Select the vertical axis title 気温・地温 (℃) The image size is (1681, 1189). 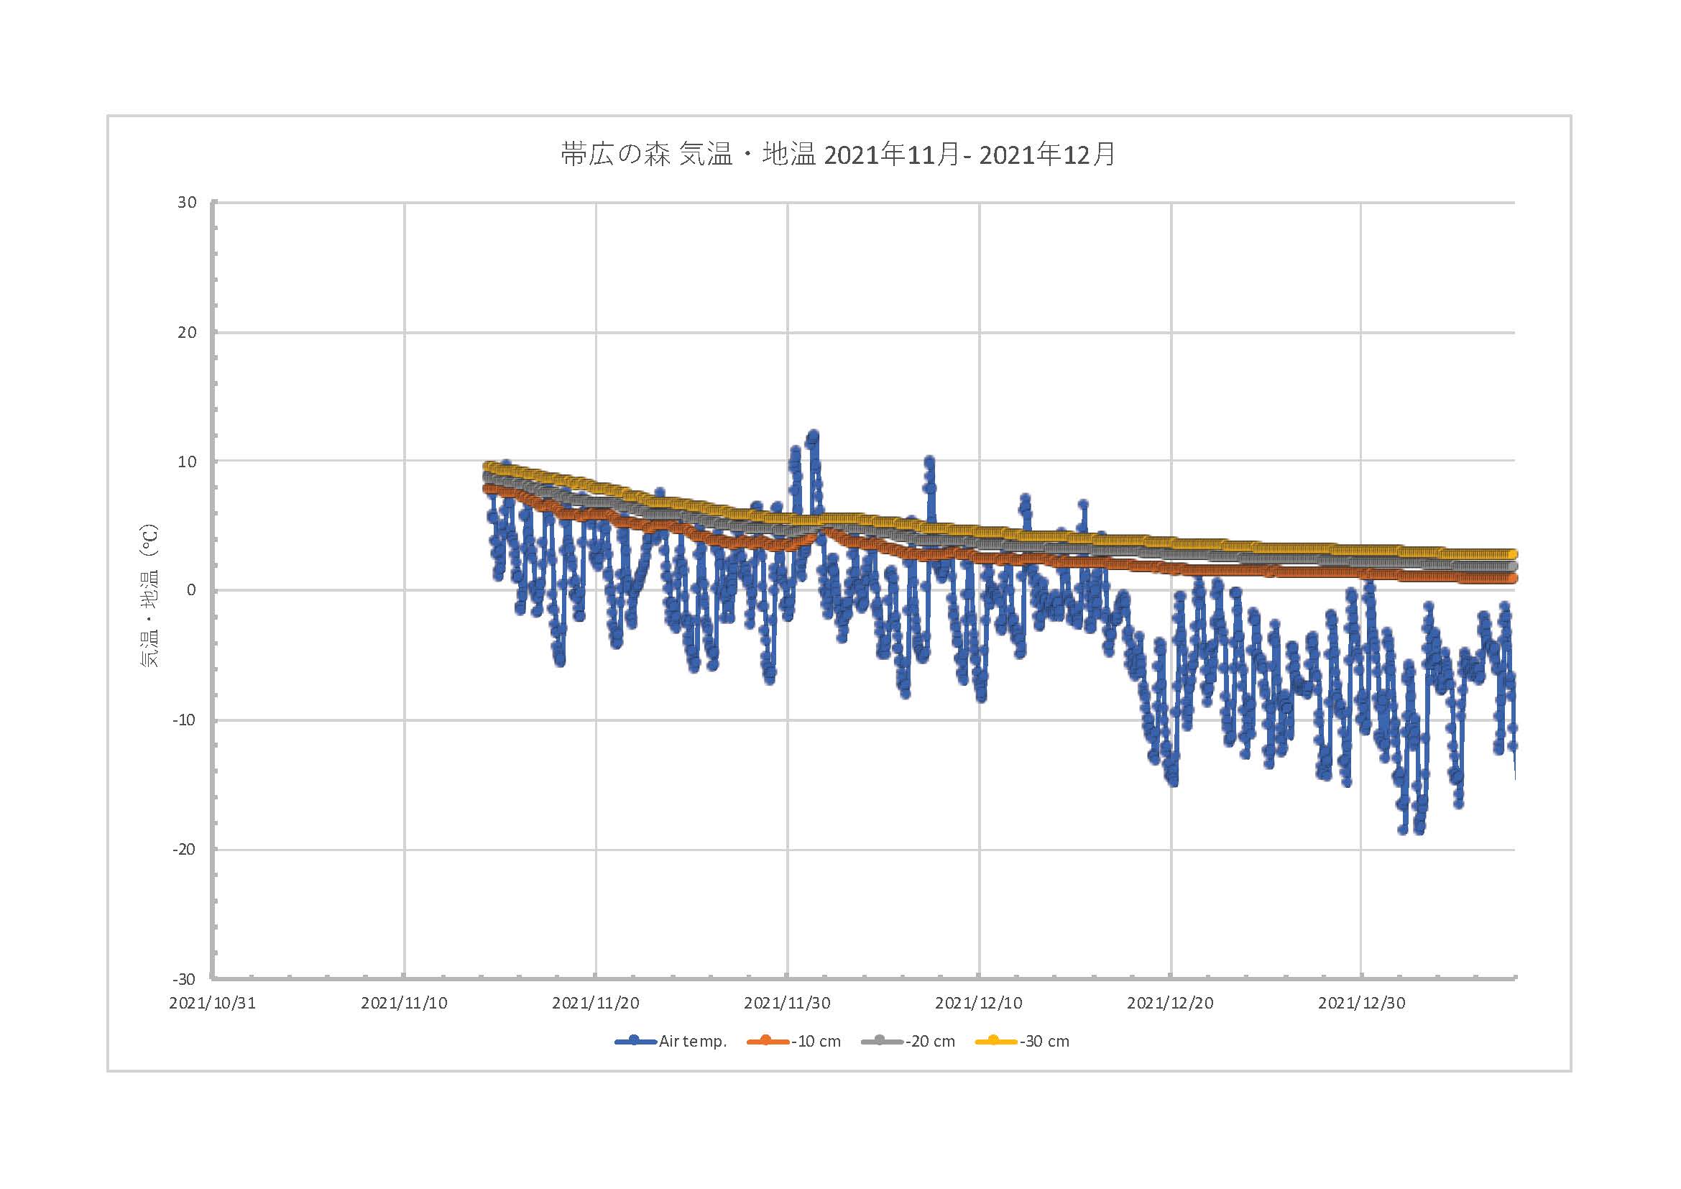pos(149,595)
